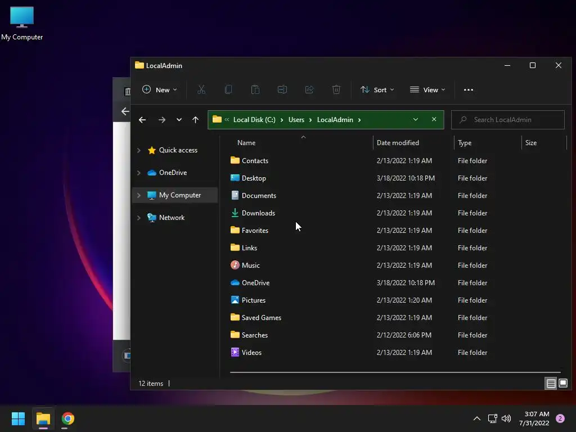This screenshot has height=432, width=576.
Task: Click the Delete trash icon
Action: point(336,89)
